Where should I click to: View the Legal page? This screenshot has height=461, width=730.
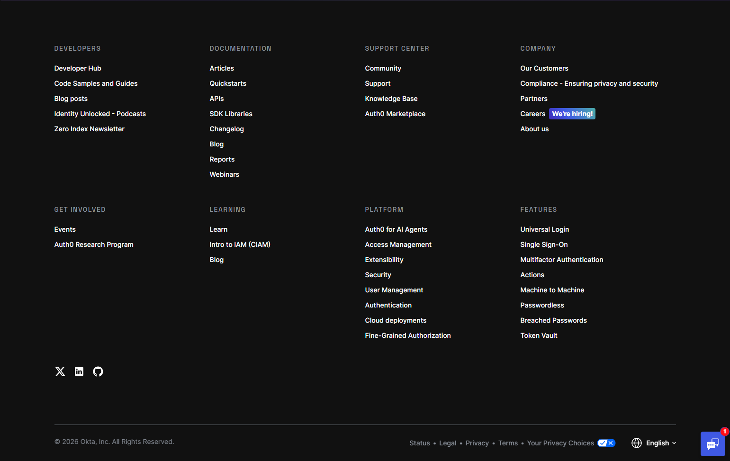447,443
